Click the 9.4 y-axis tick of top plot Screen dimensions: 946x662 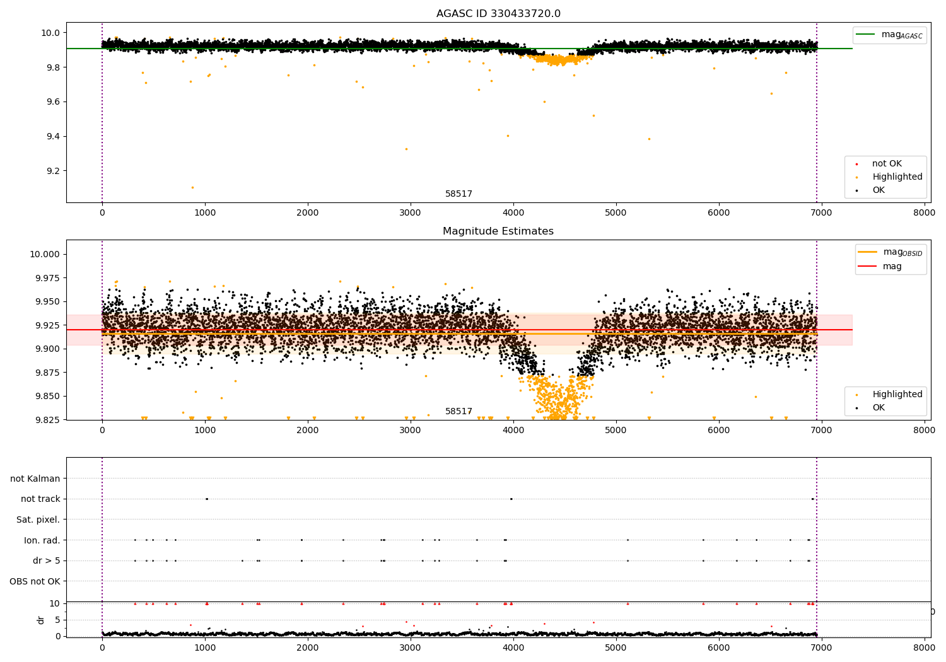pos(53,137)
